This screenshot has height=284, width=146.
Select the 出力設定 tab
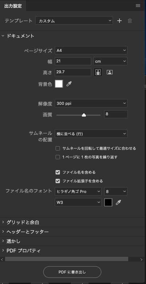tap(13, 6)
